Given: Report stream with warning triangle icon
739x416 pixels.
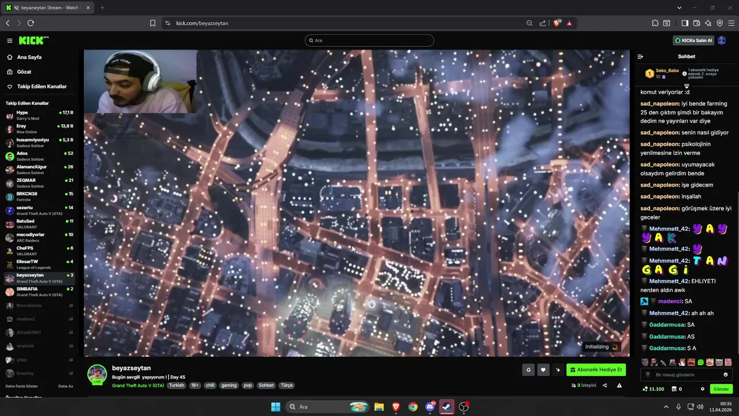Looking at the screenshot, I should click(x=619, y=385).
